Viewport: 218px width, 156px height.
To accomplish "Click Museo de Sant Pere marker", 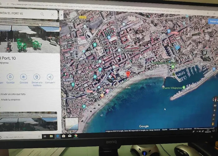I will (x=84, y=106).
